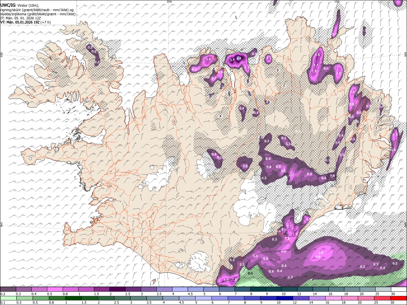Viewport: 407px width, 305px height.
Task: Click the '4.1' snowfall value on the map
Action: 239,58
